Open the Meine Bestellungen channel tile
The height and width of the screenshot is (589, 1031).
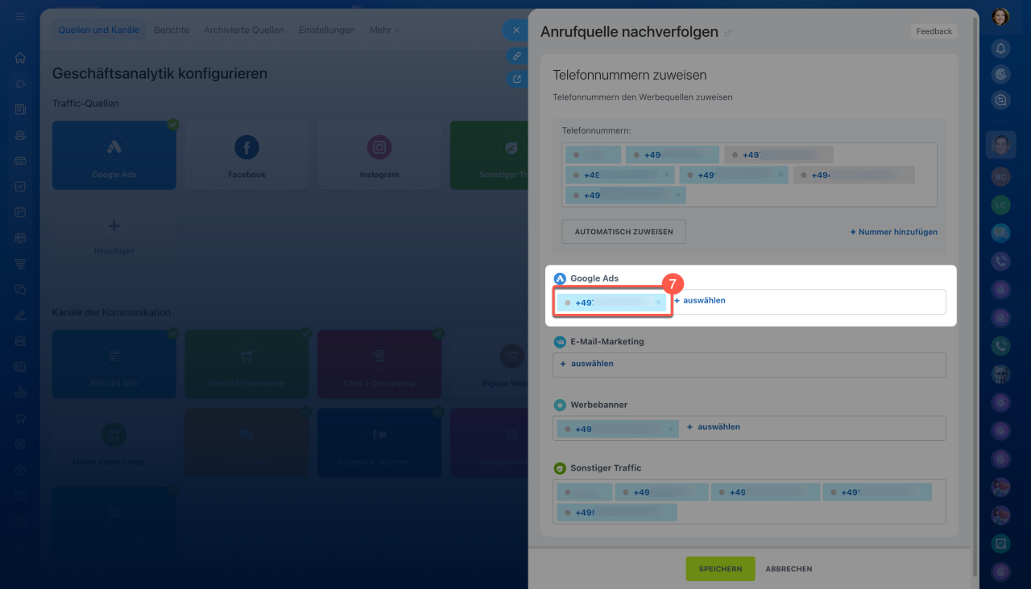tap(114, 443)
